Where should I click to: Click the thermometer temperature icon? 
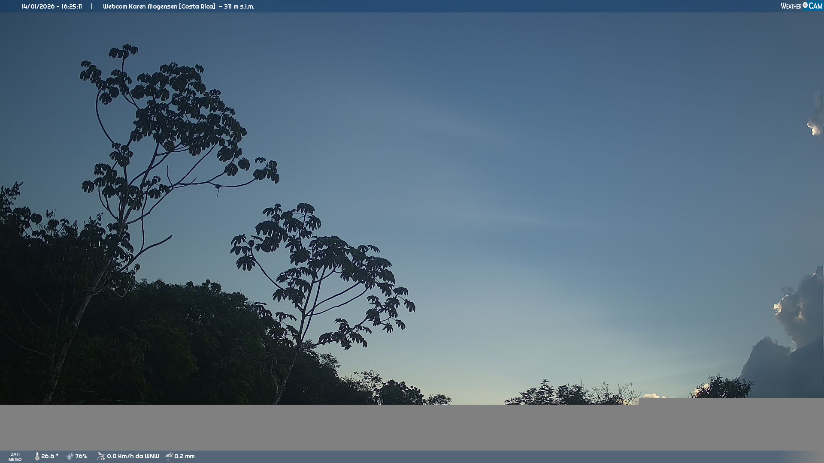tap(37, 457)
